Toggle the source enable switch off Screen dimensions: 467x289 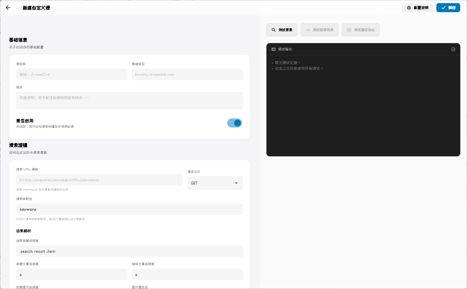(235, 123)
